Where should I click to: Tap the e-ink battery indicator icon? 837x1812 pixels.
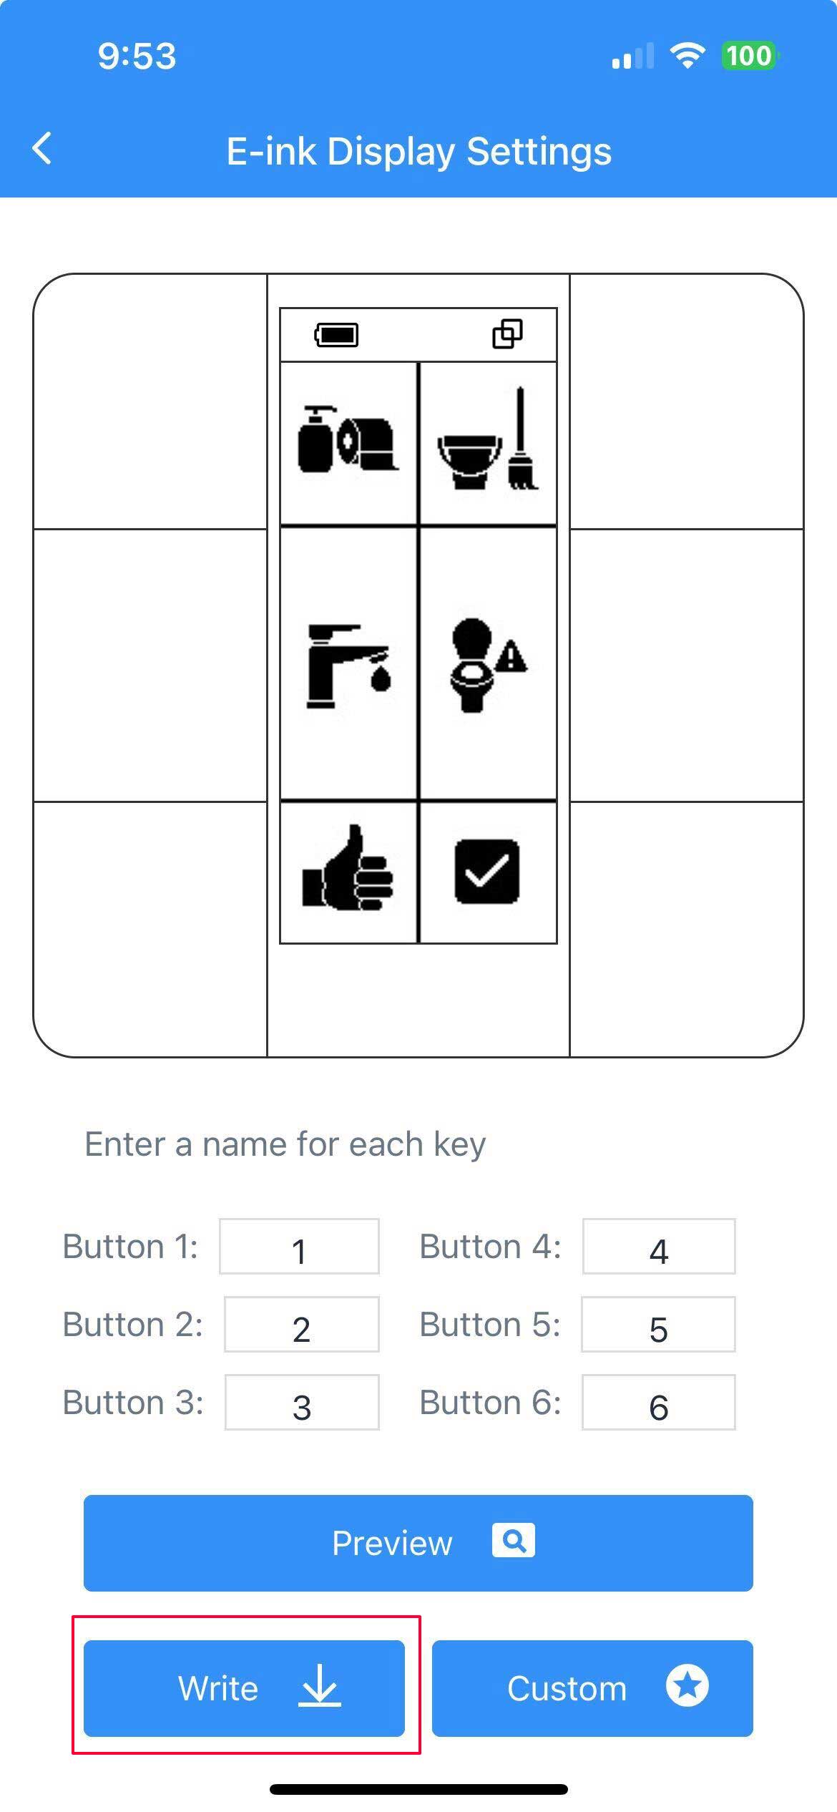click(337, 334)
